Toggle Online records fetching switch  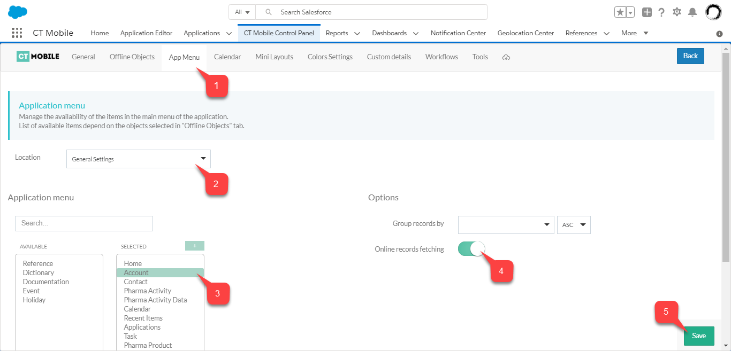pos(471,249)
